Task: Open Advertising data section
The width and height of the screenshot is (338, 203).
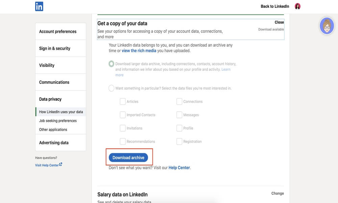Action: [61, 142]
